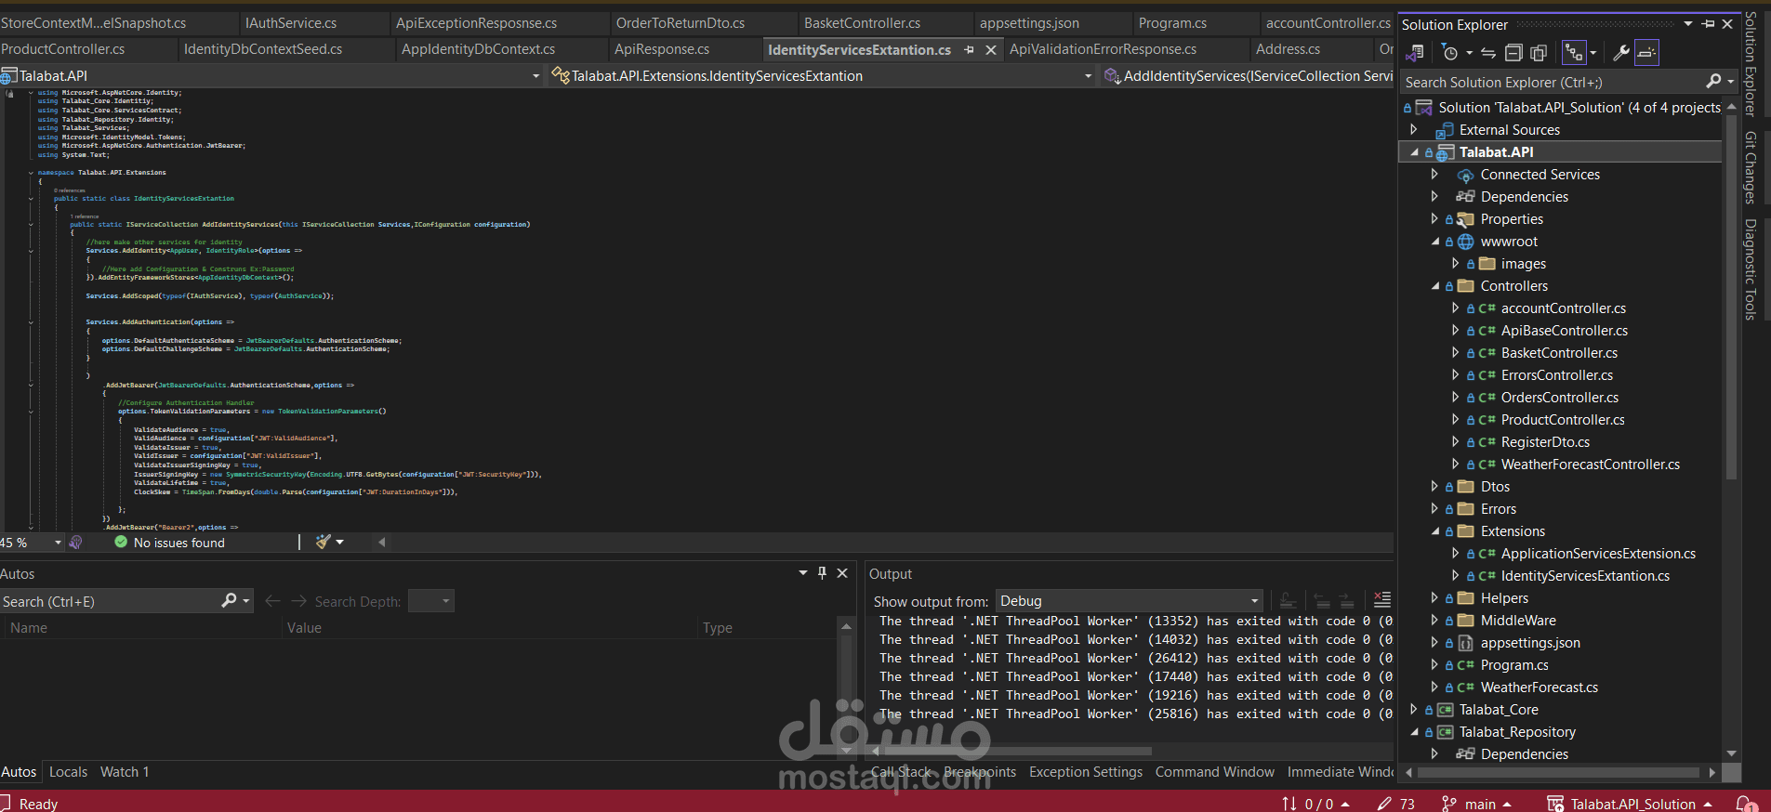Click the Solution Explorer vertical scrollbar
Screen dimensions: 1771x812
coord(1731,427)
